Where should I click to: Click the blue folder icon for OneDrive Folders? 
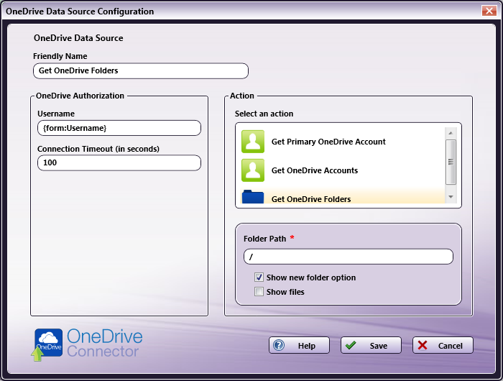(x=253, y=196)
